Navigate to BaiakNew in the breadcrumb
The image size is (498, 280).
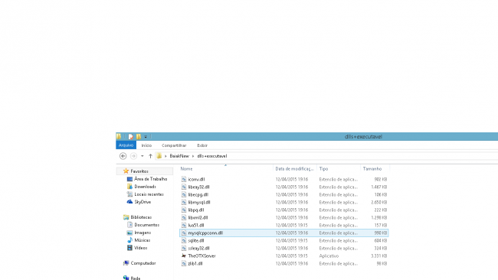179,156
